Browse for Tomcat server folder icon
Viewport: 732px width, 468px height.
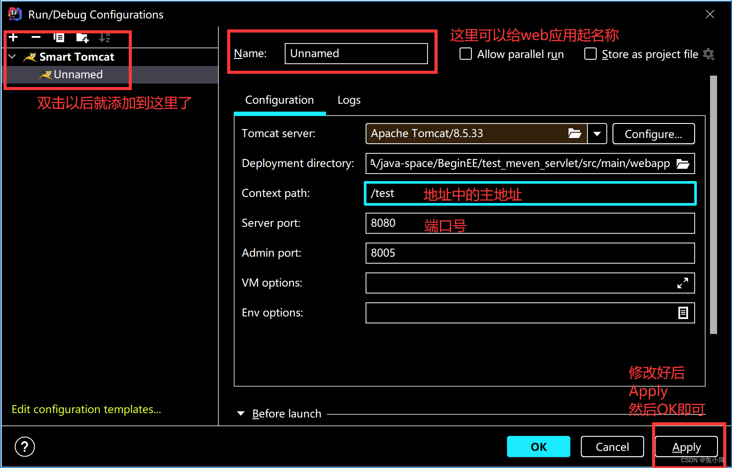(x=575, y=134)
